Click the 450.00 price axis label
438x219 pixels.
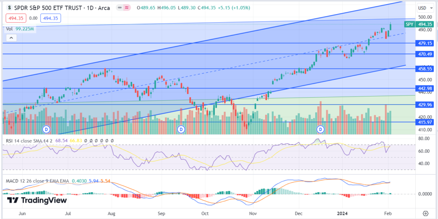click(x=425, y=80)
